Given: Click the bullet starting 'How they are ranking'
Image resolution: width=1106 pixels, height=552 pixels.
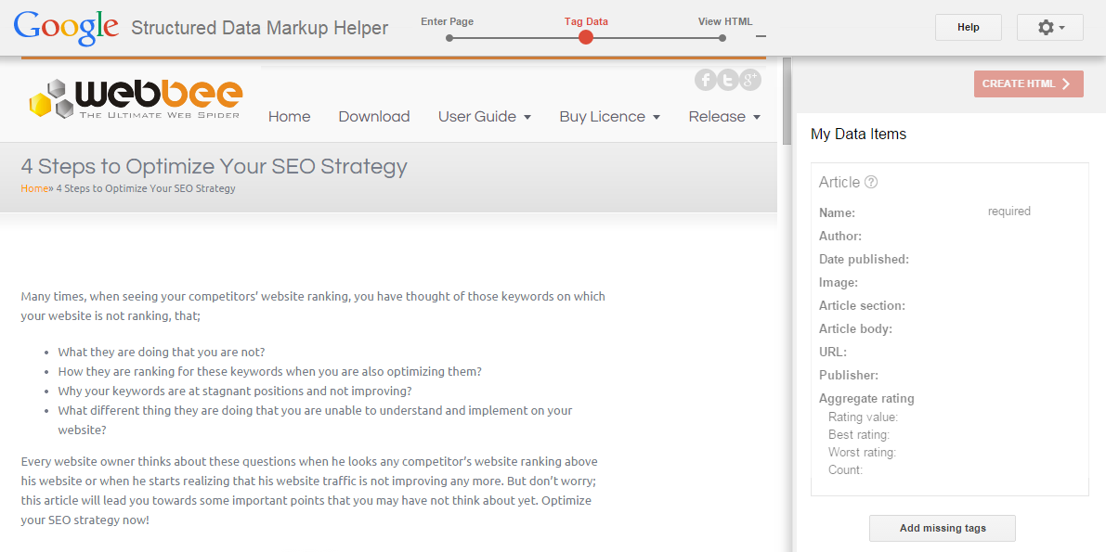Looking at the screenshot, I should (x=270, y=371).
